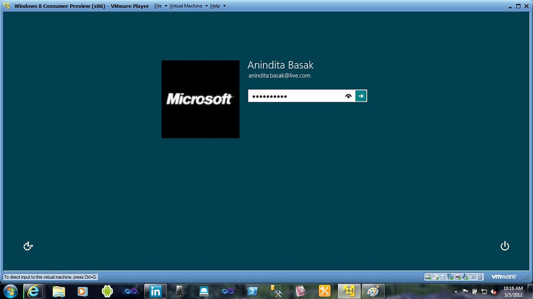Open the Android taskbar icon

point(107,291)
